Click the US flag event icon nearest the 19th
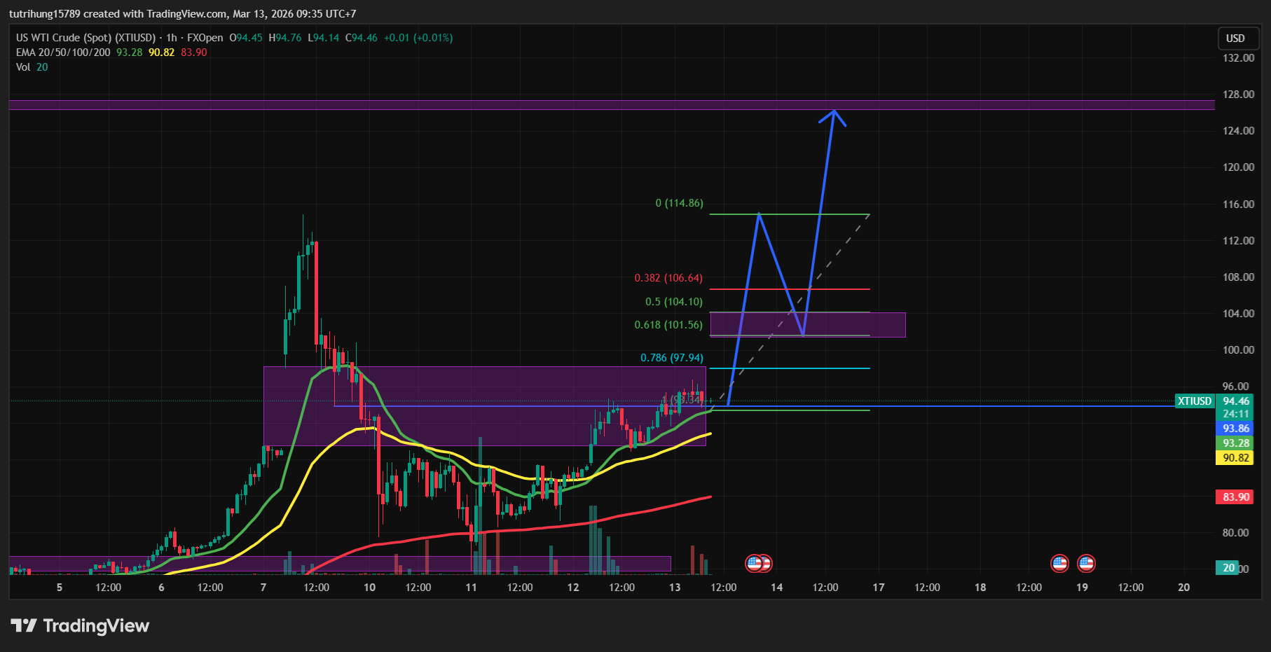Screen dimensions: 1271x652 coord(1086,563)
